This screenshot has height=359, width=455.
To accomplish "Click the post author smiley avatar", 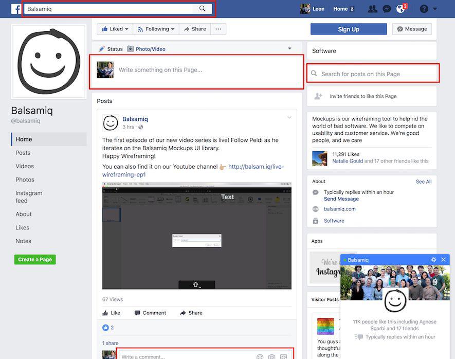I will (x=111, y=123).
